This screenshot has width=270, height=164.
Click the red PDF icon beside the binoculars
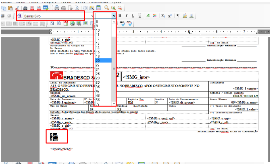32,8
